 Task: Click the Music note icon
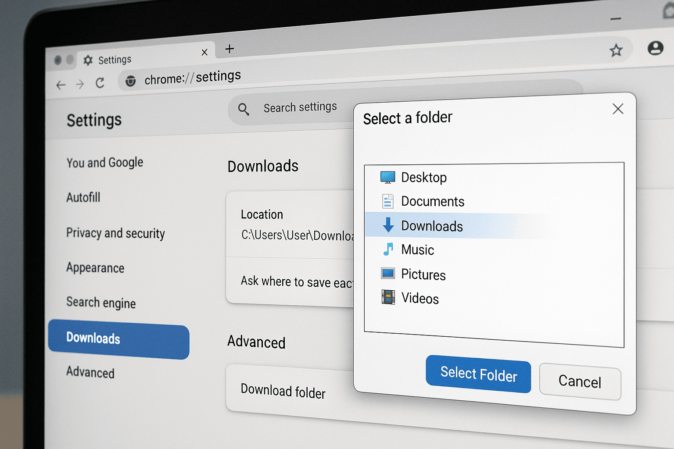(x=388, y=249)
